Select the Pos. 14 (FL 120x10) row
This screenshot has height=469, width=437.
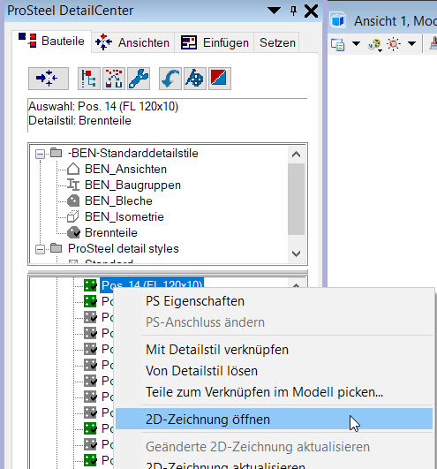tap(152, 284)
